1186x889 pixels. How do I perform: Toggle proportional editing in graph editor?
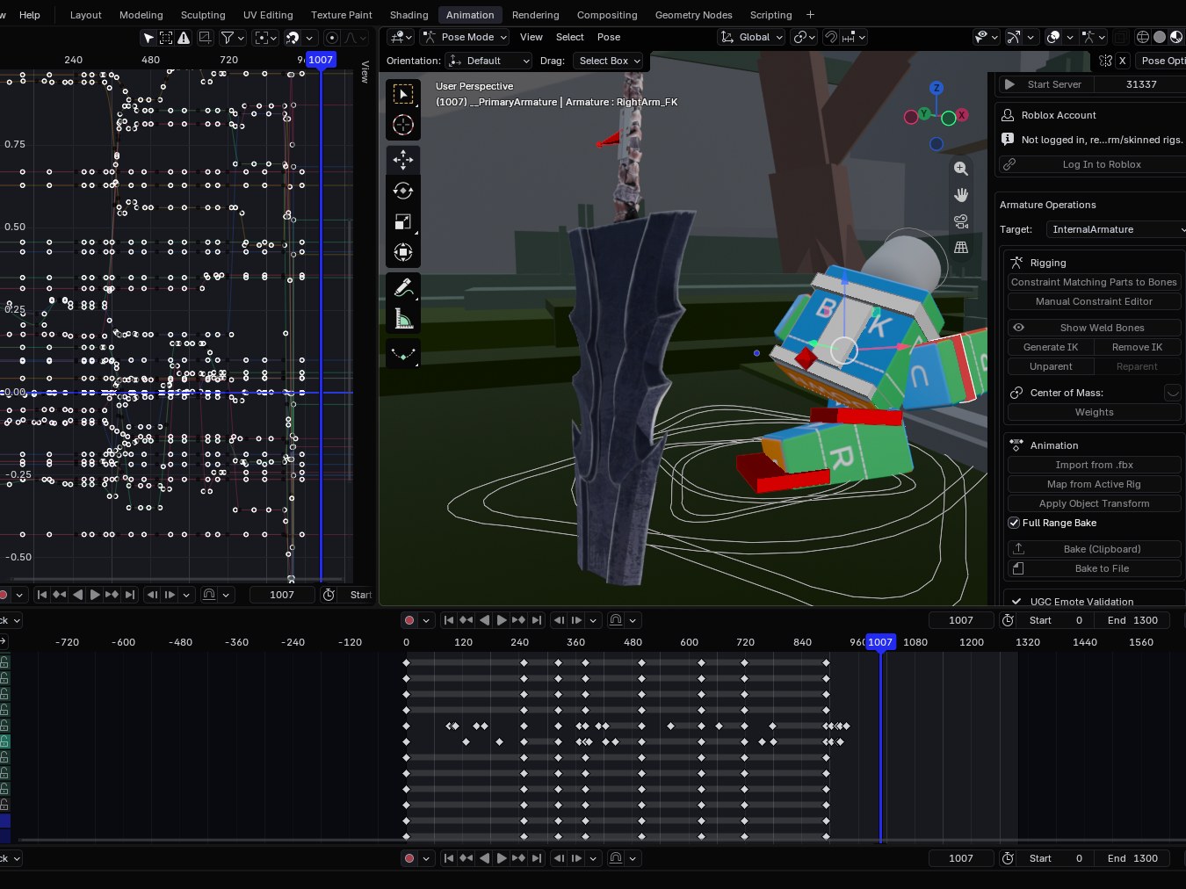(x=332, y=38)
